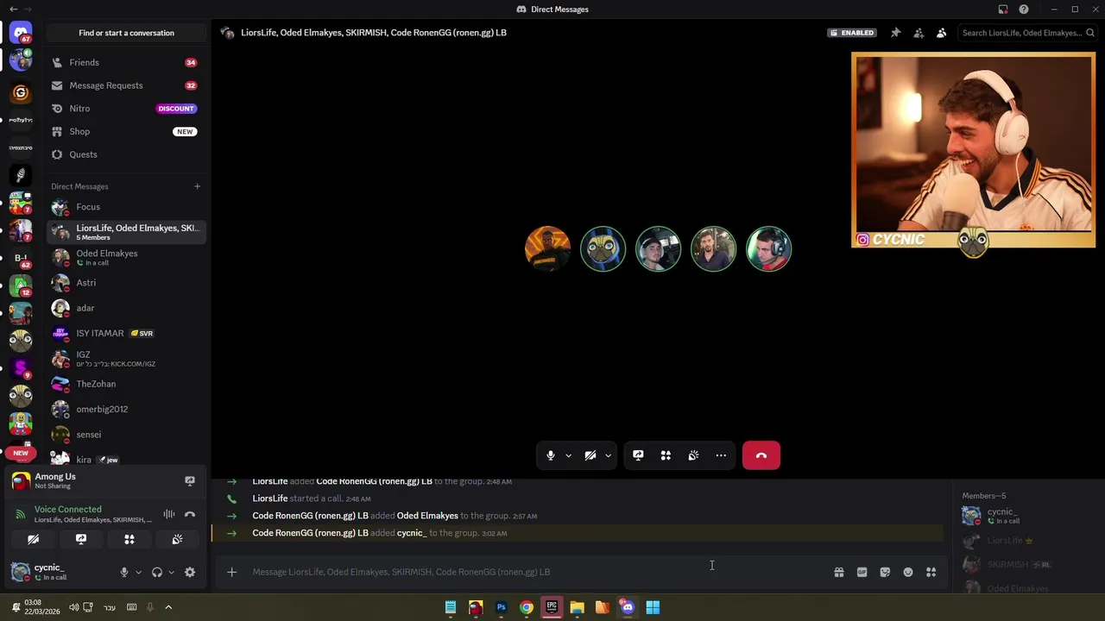This screenshot has height=621, width=1105.
Task: Disconnect with the red hang-up button
Action: (x=761, y=455)
